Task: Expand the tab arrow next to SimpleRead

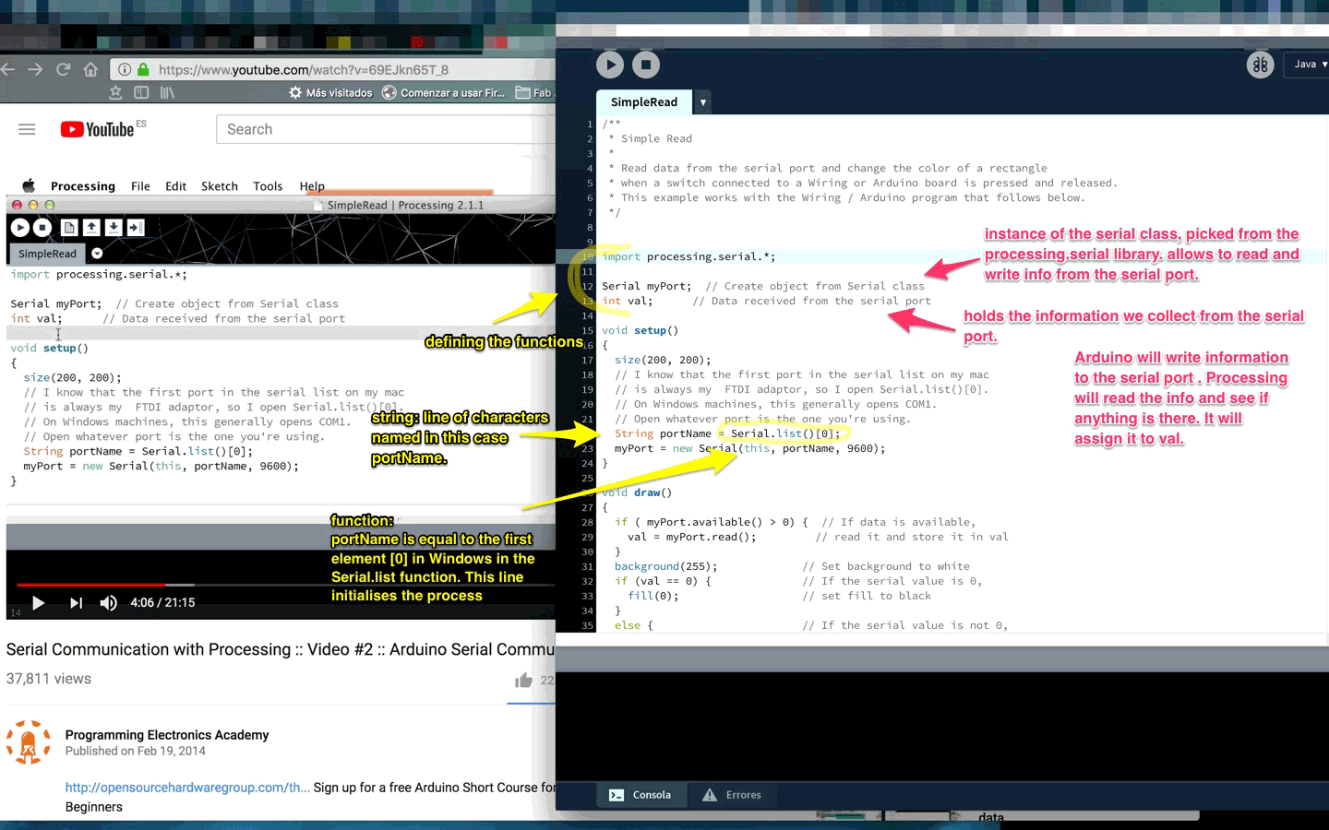Action: pyautogui.click(x=703, y=102)
